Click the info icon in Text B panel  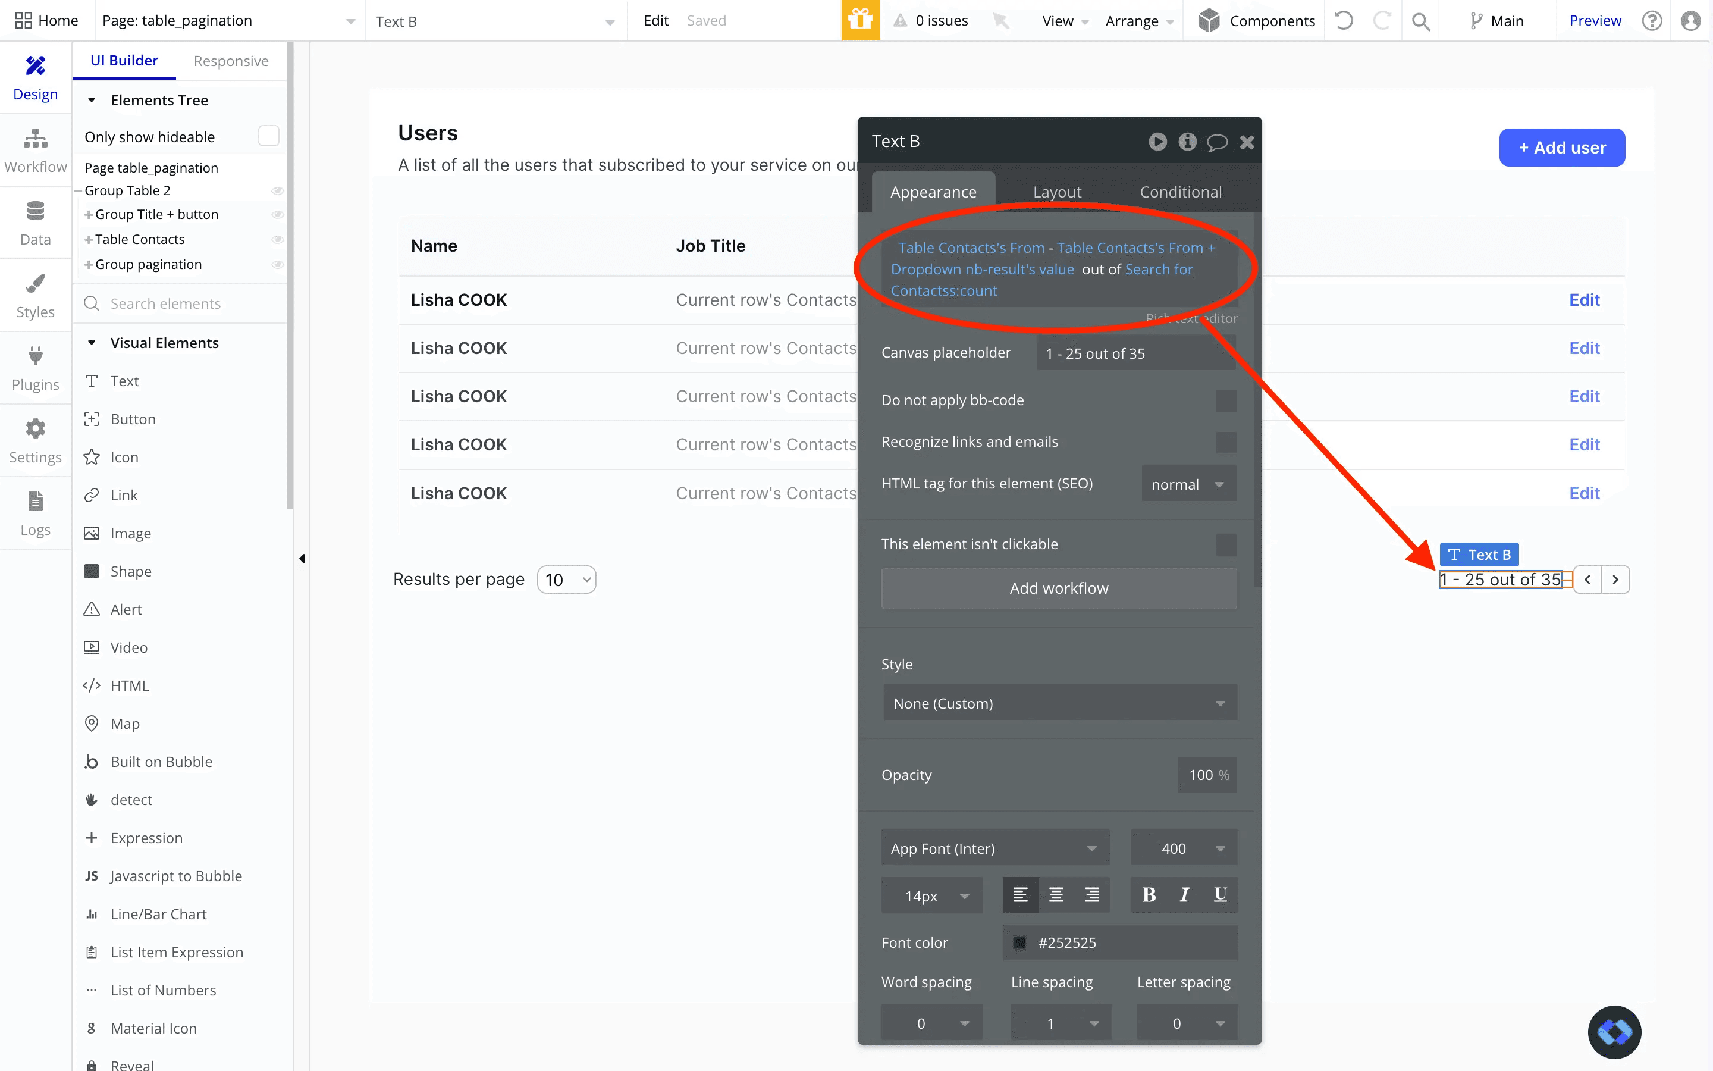tap(1187, 142)
